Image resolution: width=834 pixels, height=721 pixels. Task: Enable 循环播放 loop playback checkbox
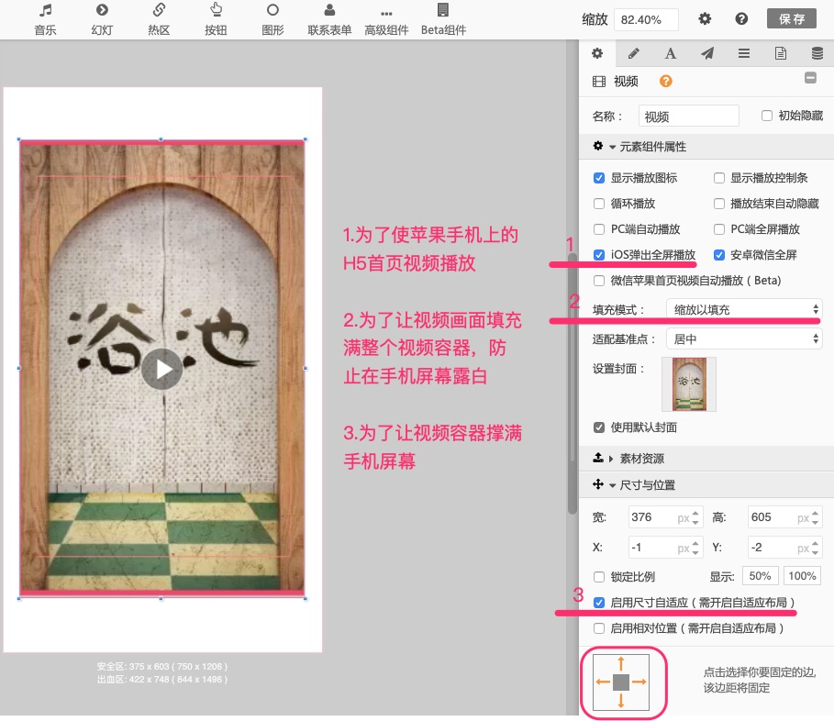(x=599, y=204)
